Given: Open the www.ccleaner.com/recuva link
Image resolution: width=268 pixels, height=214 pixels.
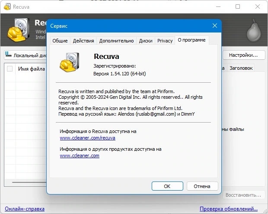Looking at the screenshot, I should pos(87,138).
